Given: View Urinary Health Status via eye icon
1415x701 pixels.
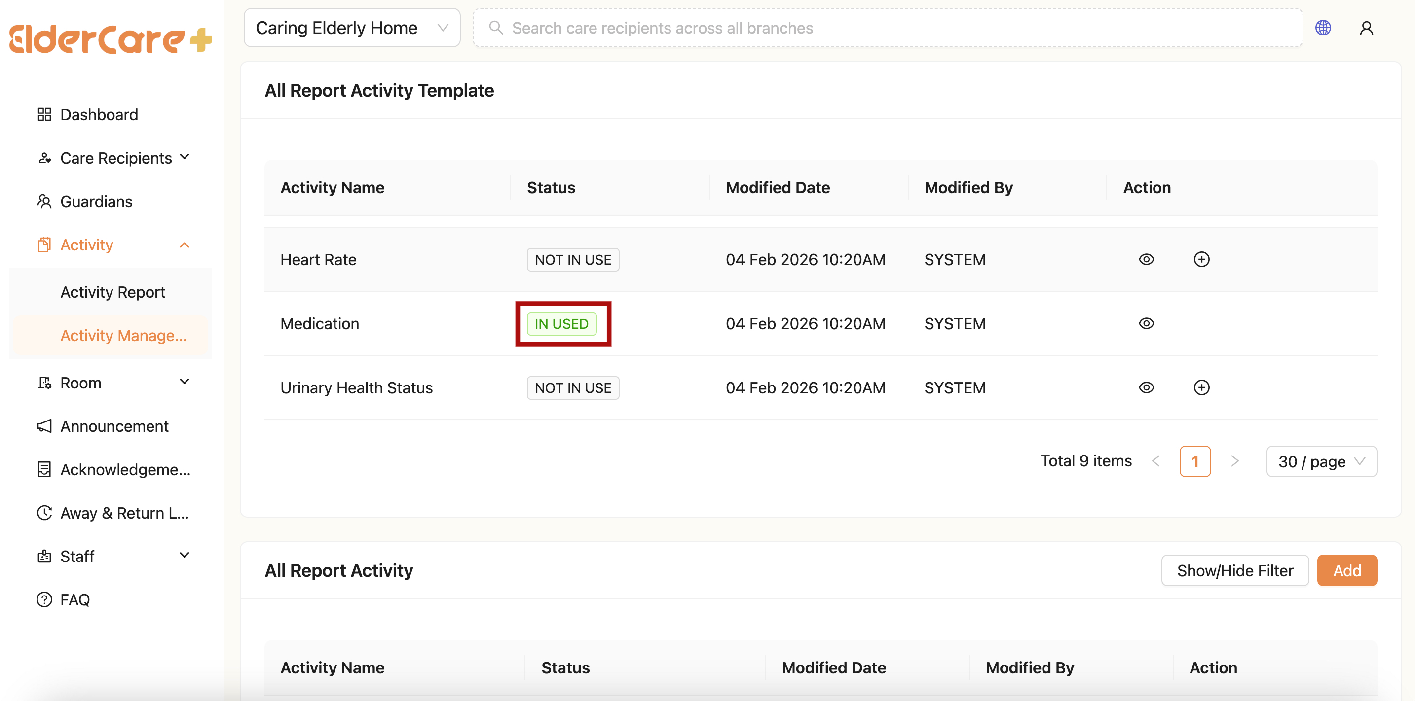Looking at the screenshot, I should pos(1146,387).
